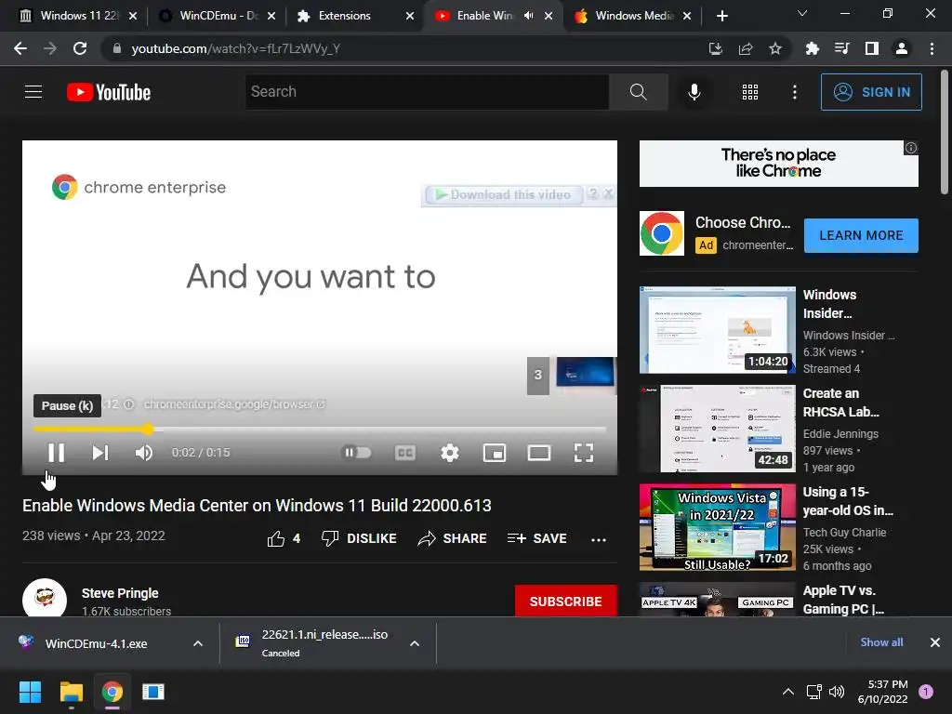The image size is (952, 714).
Task: Focus the YouTube search field
Action: point(427,92)
